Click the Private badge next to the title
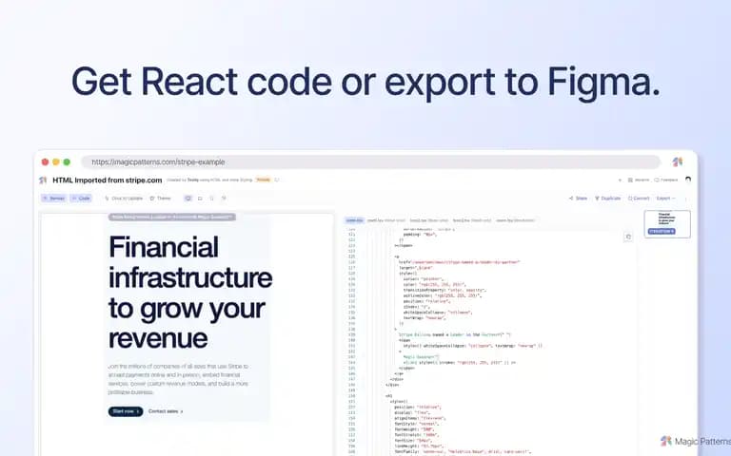 [264, 180]
